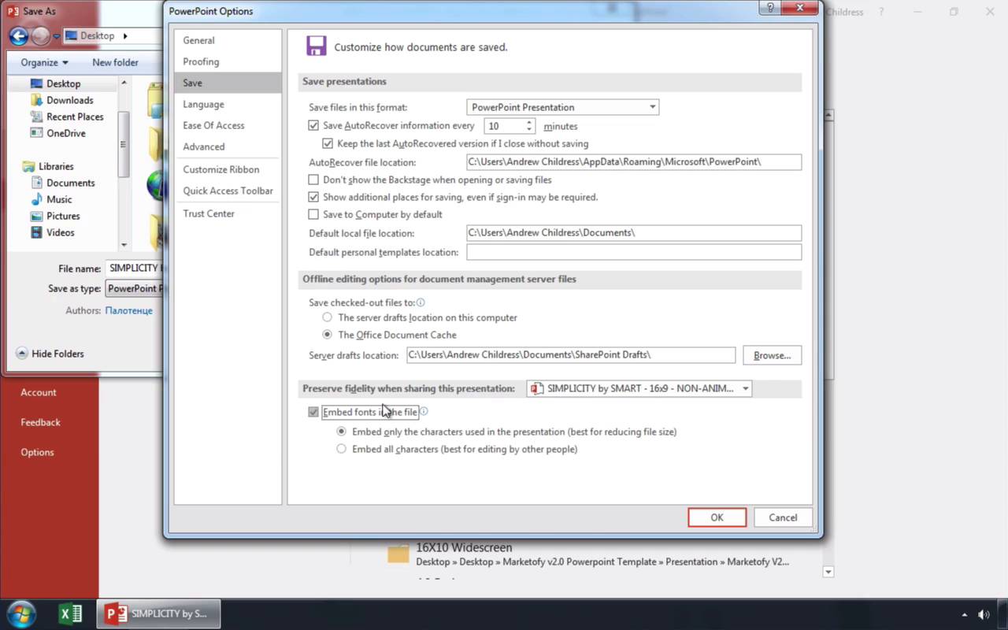Click the Server drafts location field

pyautogui.click(x=571, y=355)
